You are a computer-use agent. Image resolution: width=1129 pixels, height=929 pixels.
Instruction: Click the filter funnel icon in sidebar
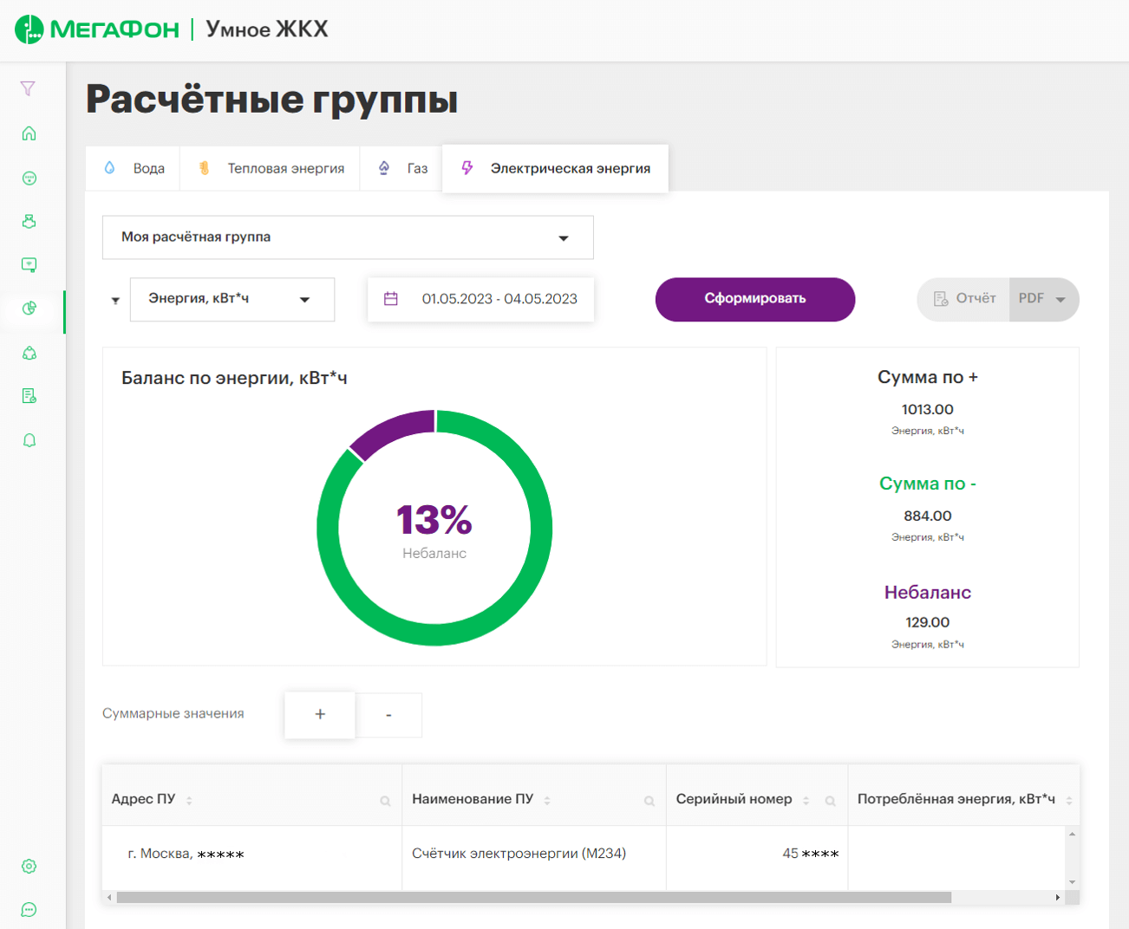coord(29,88)
